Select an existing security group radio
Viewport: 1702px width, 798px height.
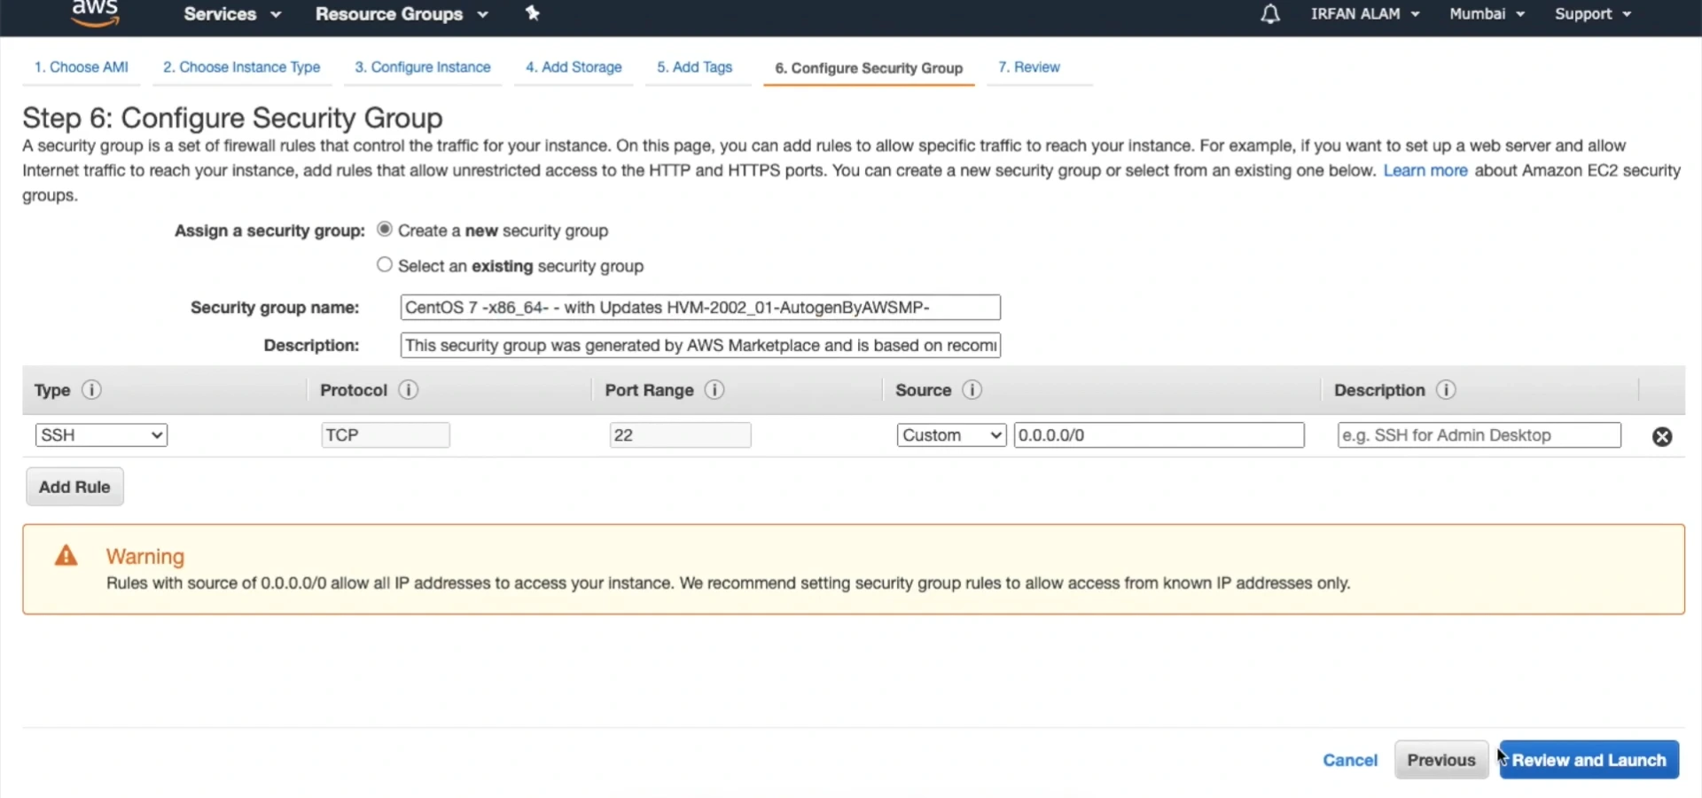point(385,264)
